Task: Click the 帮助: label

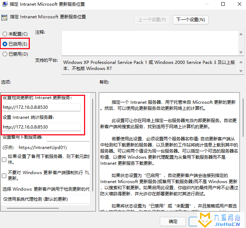Action: coord(105,82)
